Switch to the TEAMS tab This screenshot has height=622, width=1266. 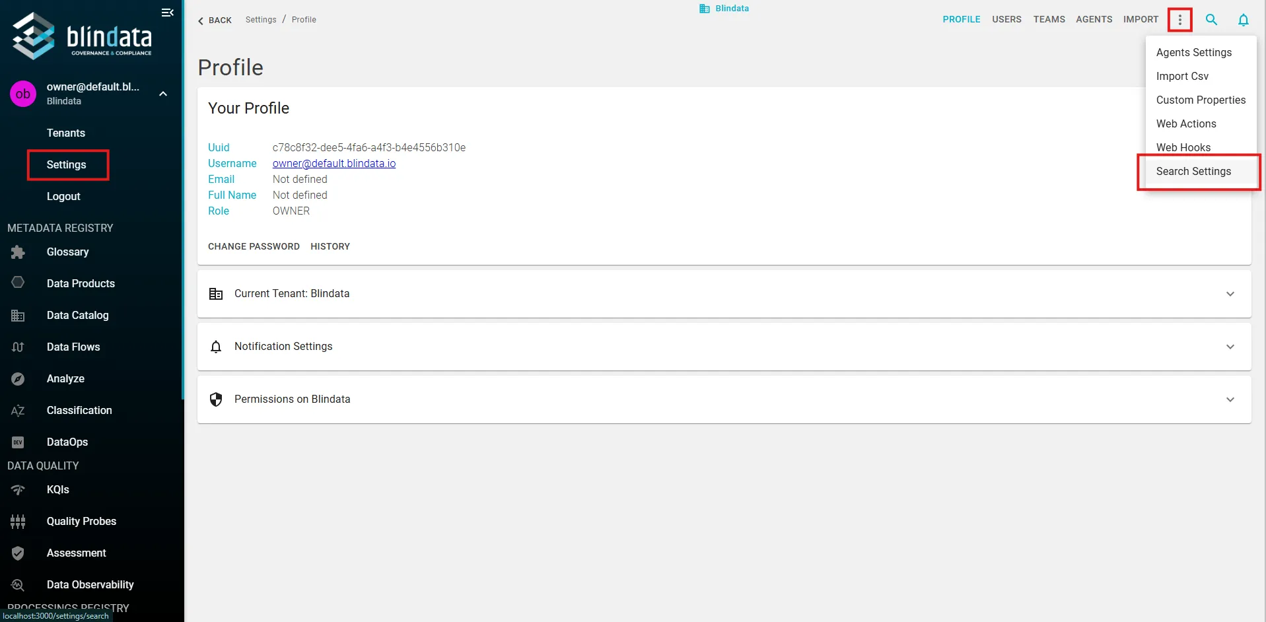[1049, 19]
